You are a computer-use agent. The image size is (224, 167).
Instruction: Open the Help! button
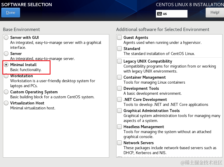coord(215,13)
